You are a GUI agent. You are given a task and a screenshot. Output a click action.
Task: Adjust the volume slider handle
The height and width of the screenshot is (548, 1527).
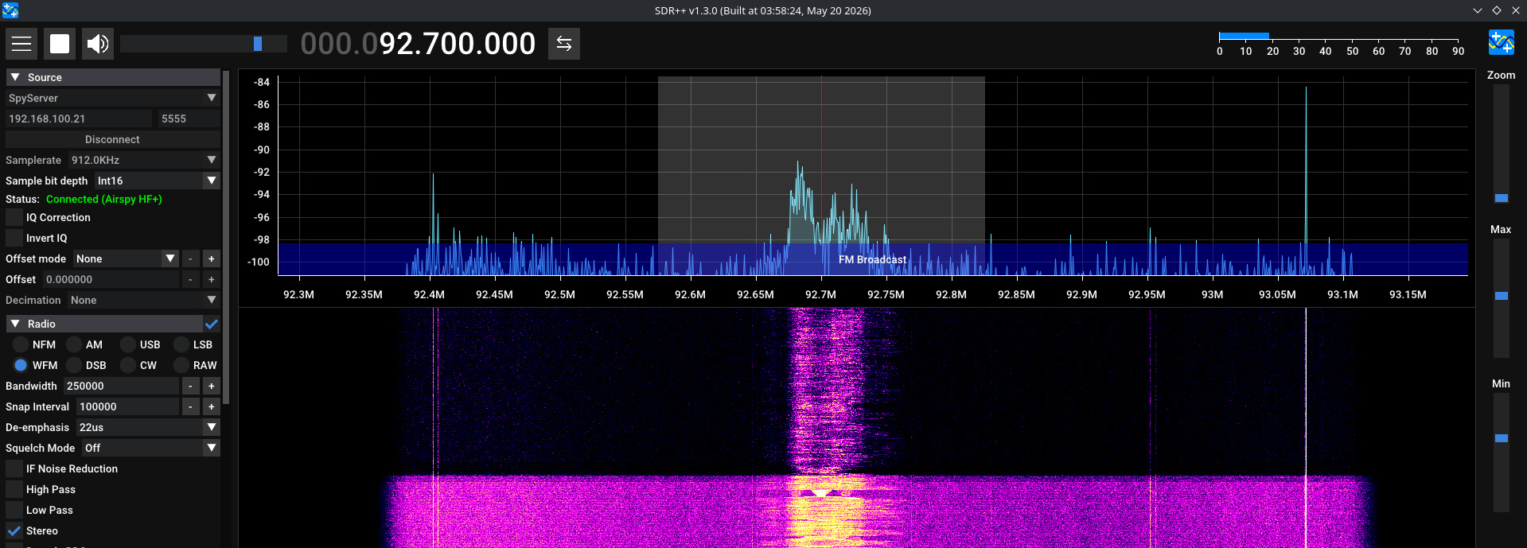pos(258,44)
